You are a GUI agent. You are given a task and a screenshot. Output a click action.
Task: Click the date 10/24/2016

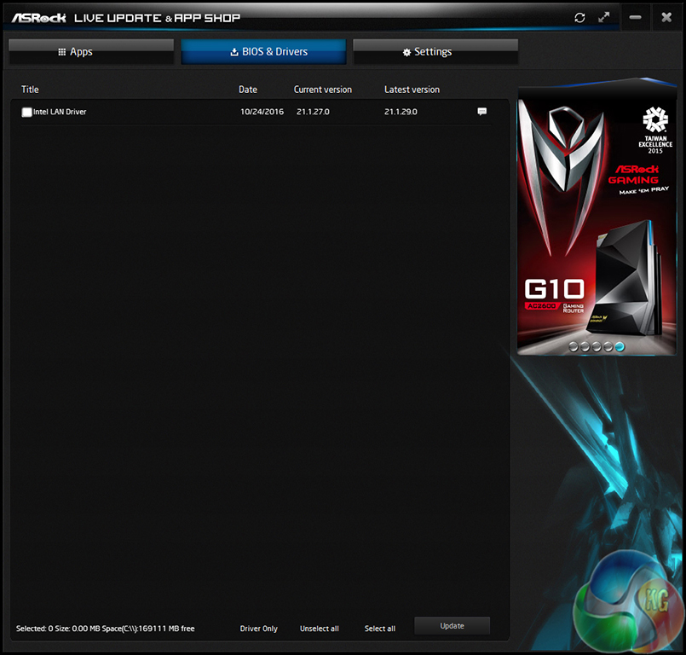(x=262, y=112)
